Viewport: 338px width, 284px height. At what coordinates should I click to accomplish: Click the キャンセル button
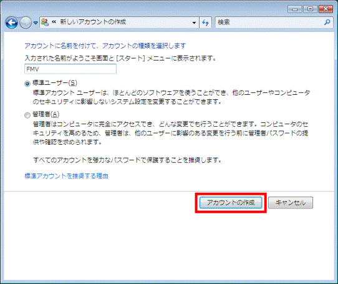291,203
